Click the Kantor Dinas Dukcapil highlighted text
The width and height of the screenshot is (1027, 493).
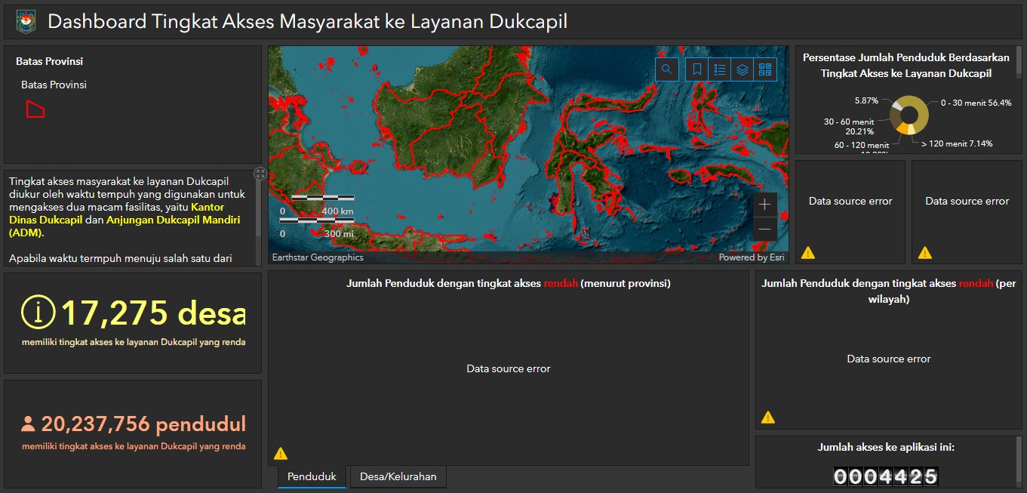(x=117, y=214)
